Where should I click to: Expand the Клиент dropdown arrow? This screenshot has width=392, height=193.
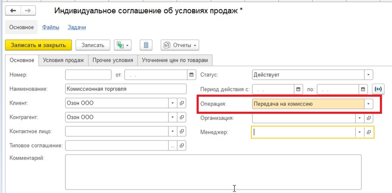(x=173, y=103)
